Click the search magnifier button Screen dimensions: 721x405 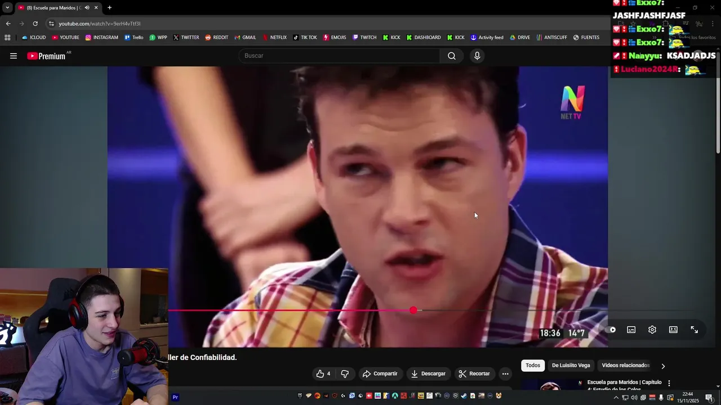click(x=452, y=56)
